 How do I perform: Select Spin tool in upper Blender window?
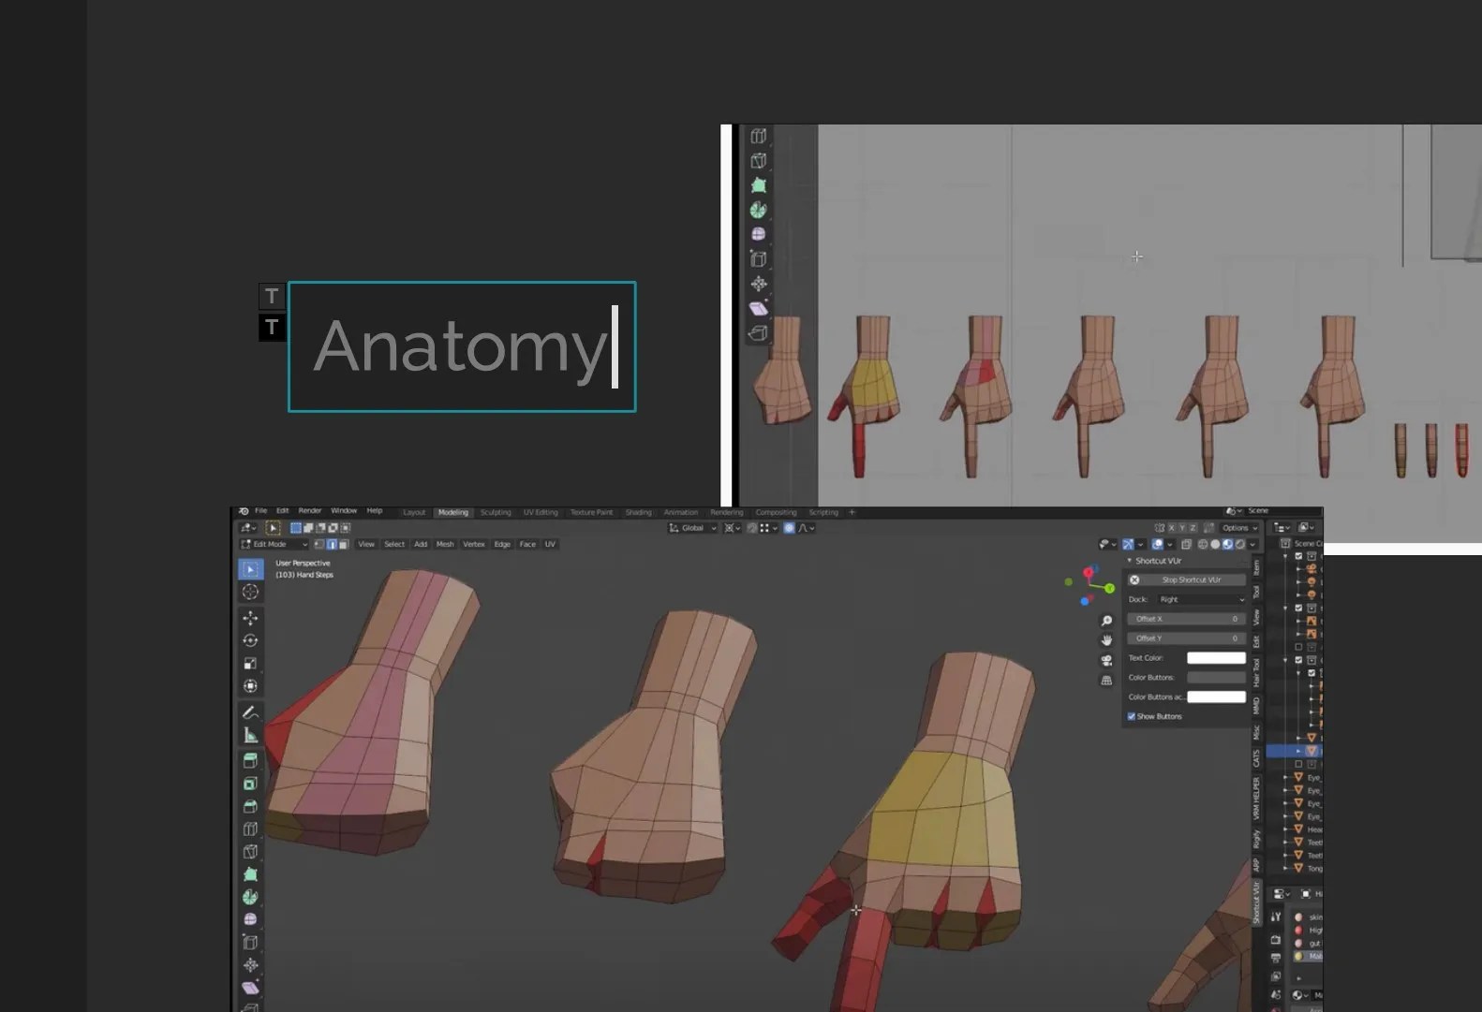[759, 211]
